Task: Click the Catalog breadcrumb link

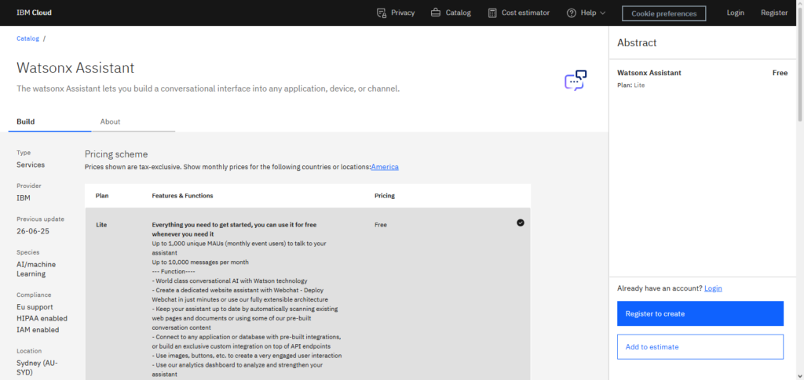Action: (x=27, y=38)
